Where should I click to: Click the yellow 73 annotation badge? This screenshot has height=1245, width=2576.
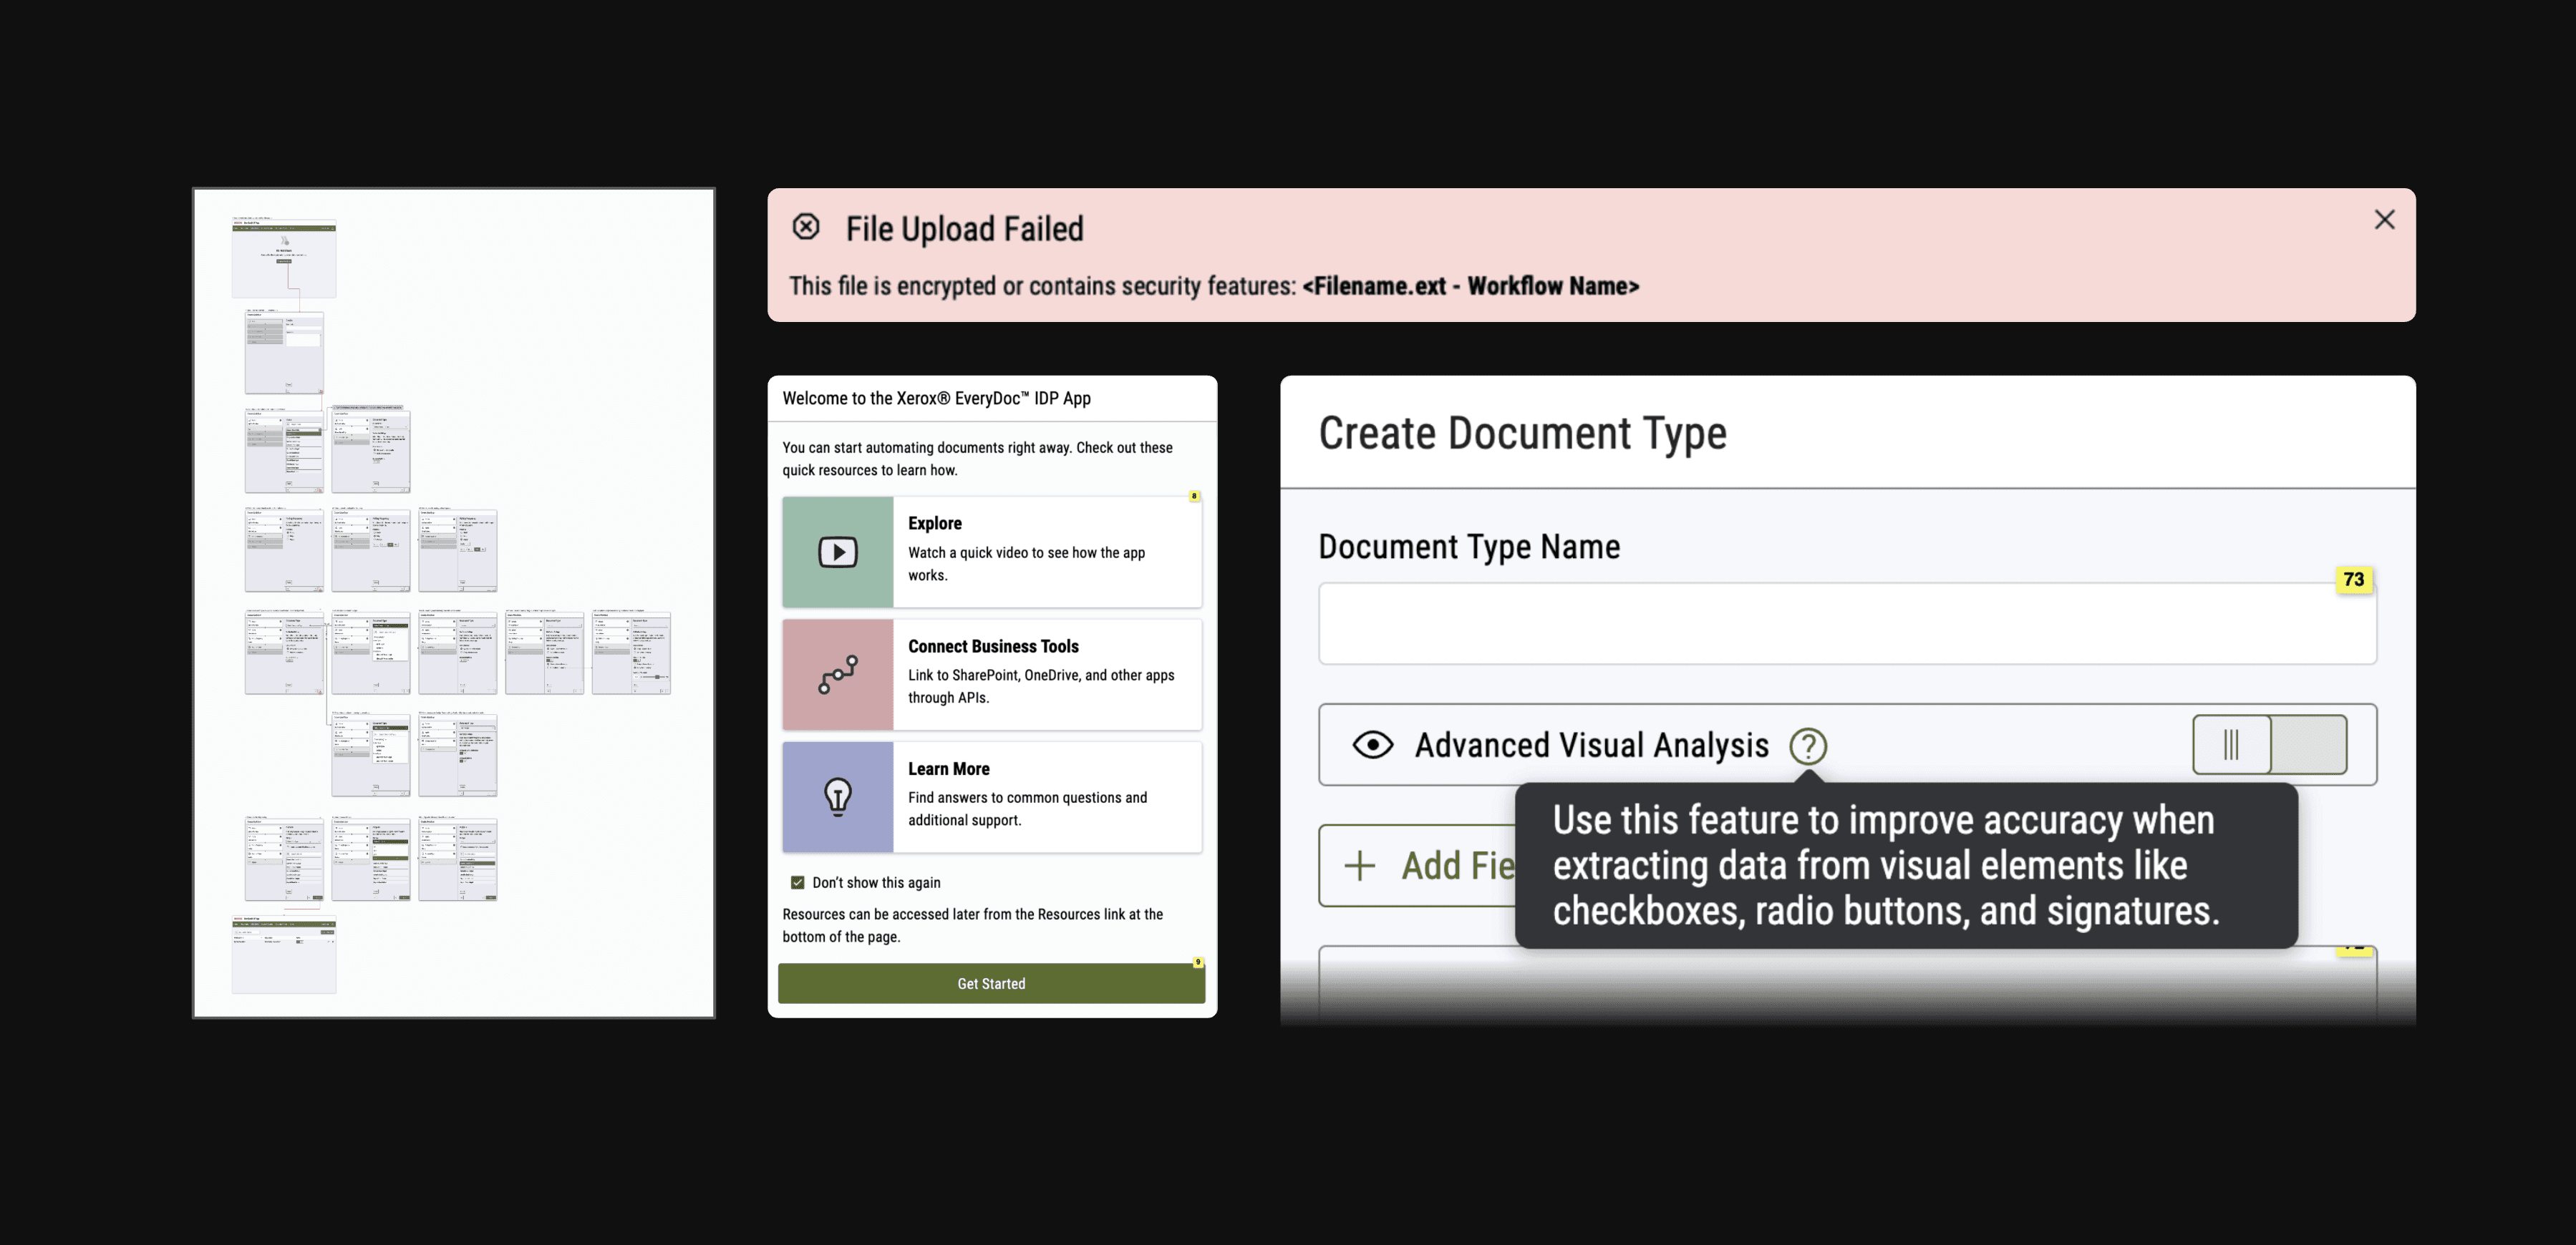2353,580
